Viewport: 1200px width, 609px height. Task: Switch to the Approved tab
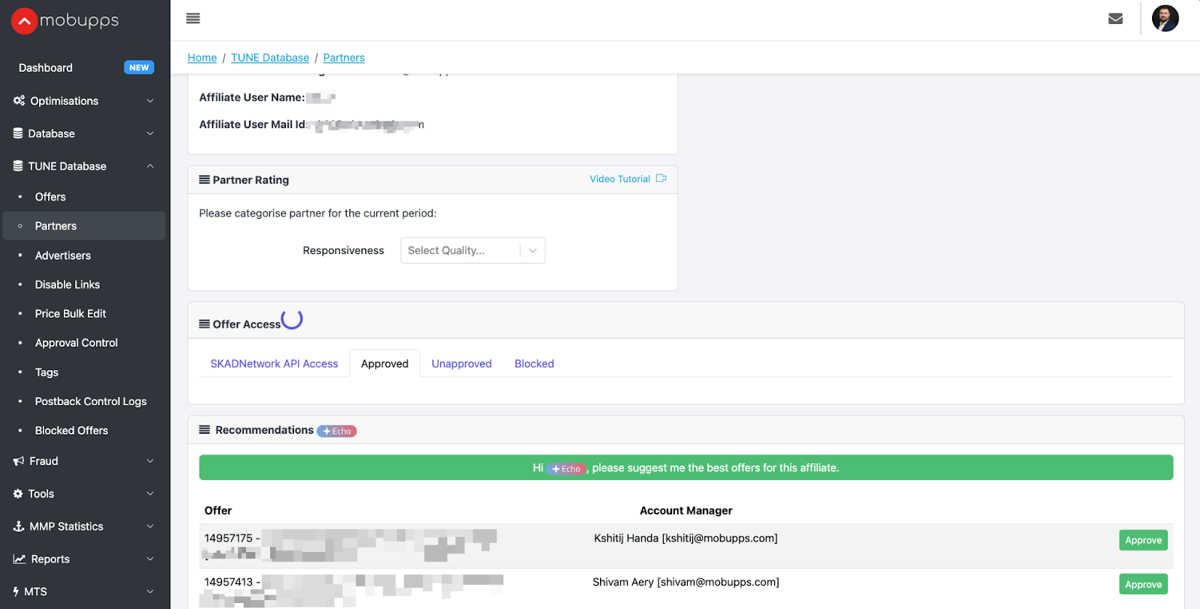[x=385, y=363]
